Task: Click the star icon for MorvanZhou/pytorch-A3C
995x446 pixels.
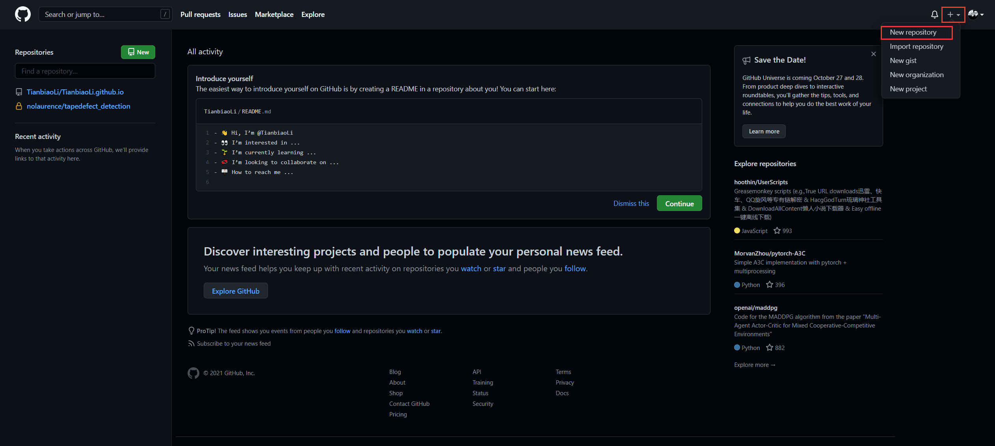Action: click(769, 285)
